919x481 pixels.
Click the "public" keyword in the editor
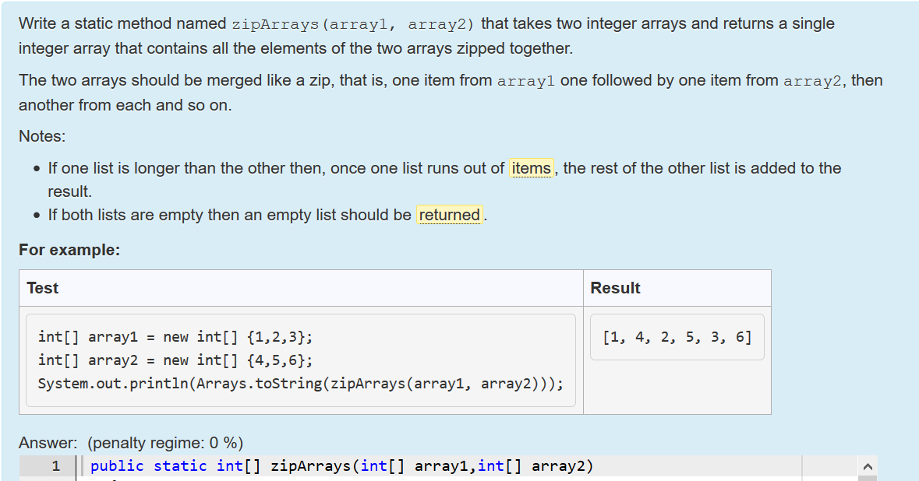(117, 466)
